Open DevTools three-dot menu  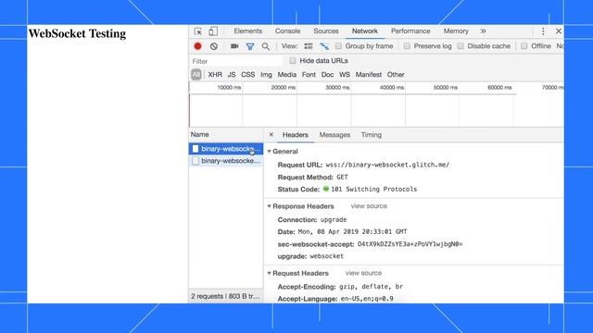[543, 31]
